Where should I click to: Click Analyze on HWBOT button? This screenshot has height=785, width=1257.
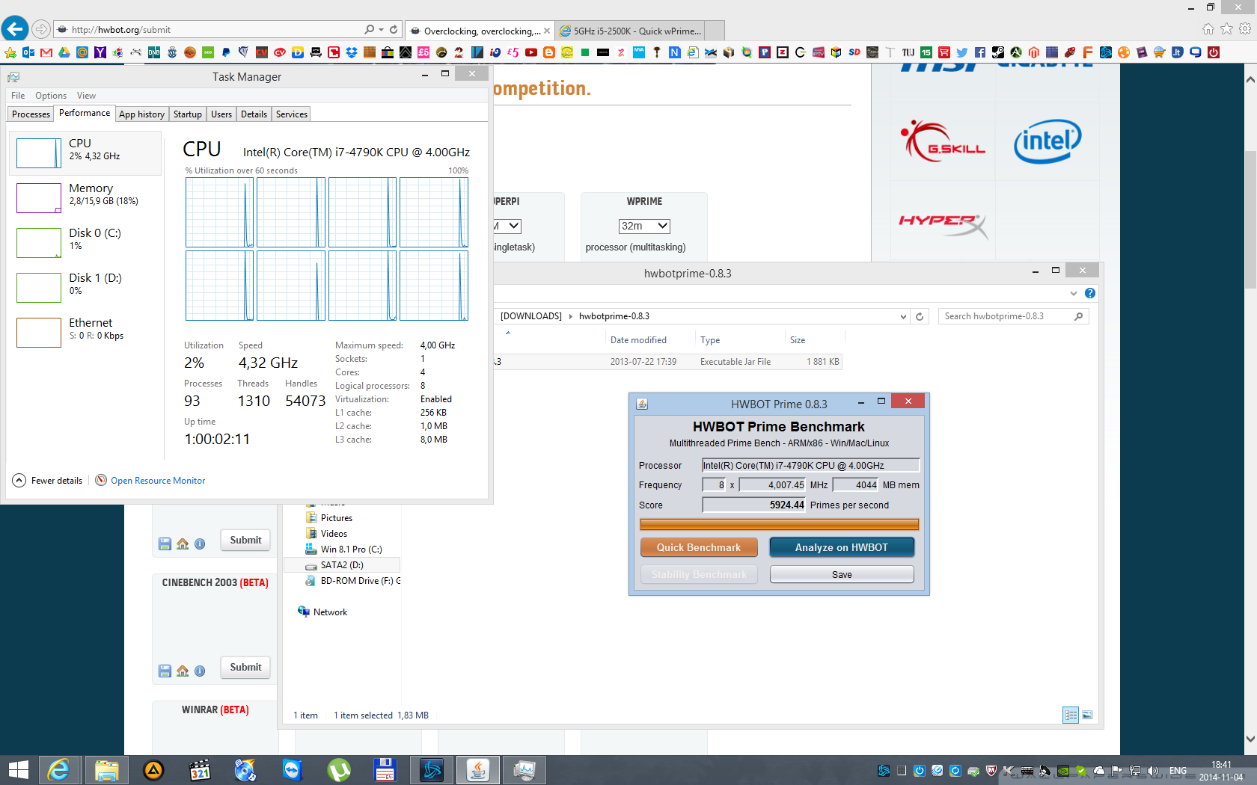pyautogui.click(x=842, y=547)
